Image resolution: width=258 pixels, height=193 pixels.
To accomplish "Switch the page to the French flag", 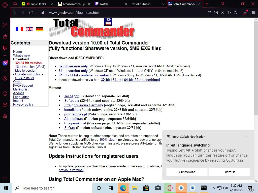I will (x=19, y=29).
